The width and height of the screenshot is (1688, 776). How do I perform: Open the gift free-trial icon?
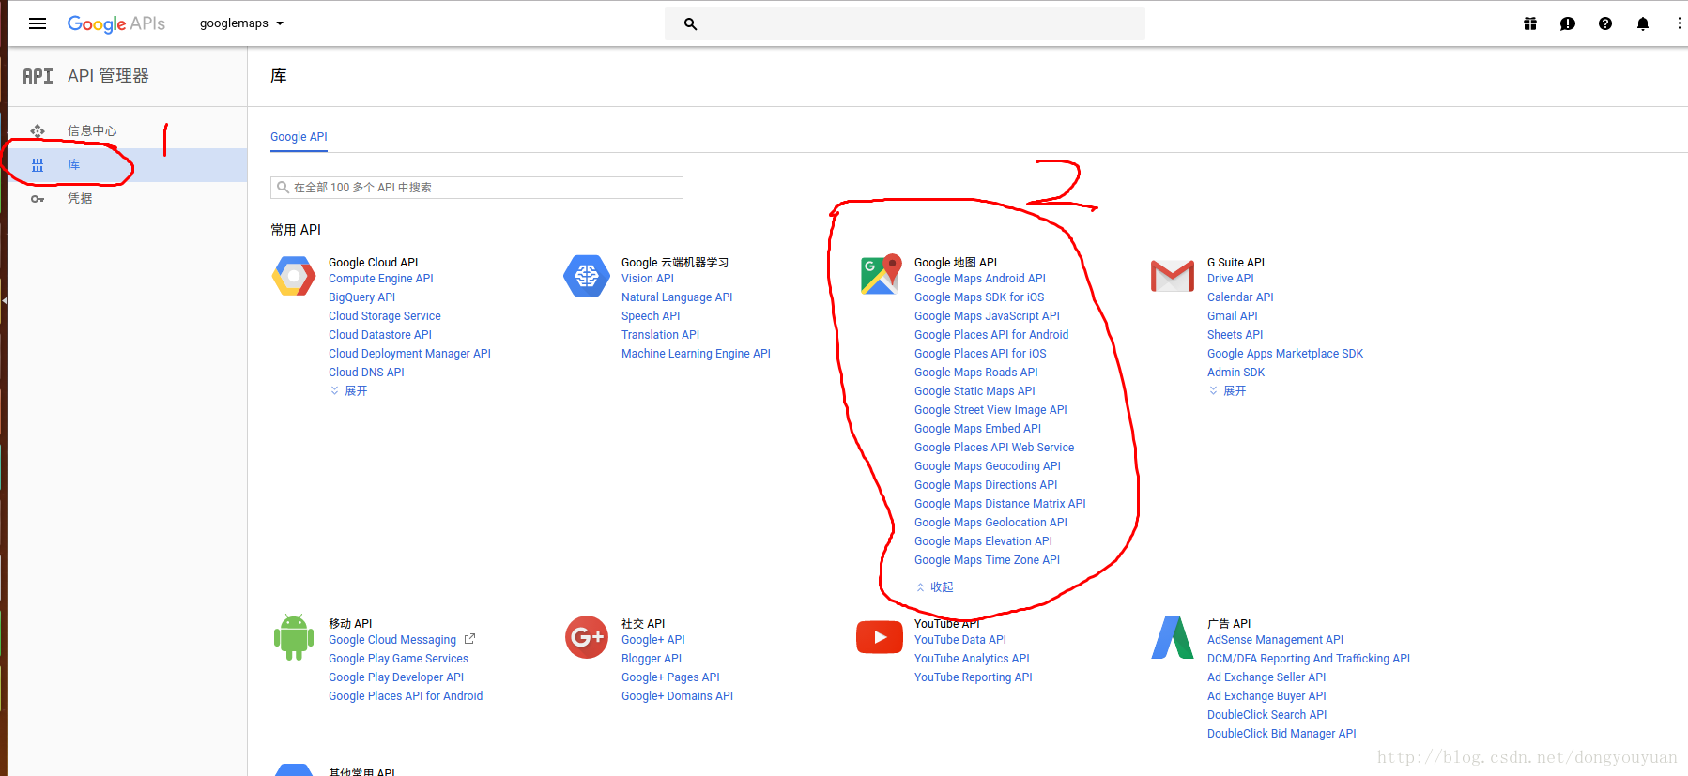[x=1530, y=23]
